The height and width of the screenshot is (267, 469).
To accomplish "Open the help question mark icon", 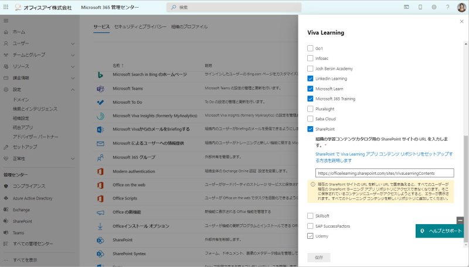I will (447, 7).
